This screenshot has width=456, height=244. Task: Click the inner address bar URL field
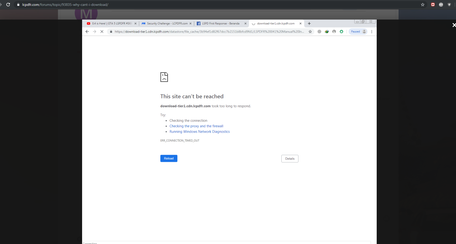pyautogui.click(x=209, y=32)
